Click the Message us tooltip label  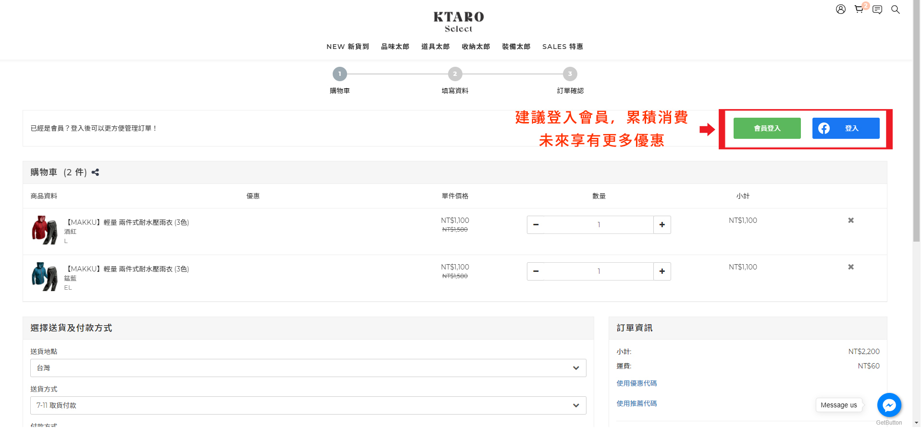838,405
